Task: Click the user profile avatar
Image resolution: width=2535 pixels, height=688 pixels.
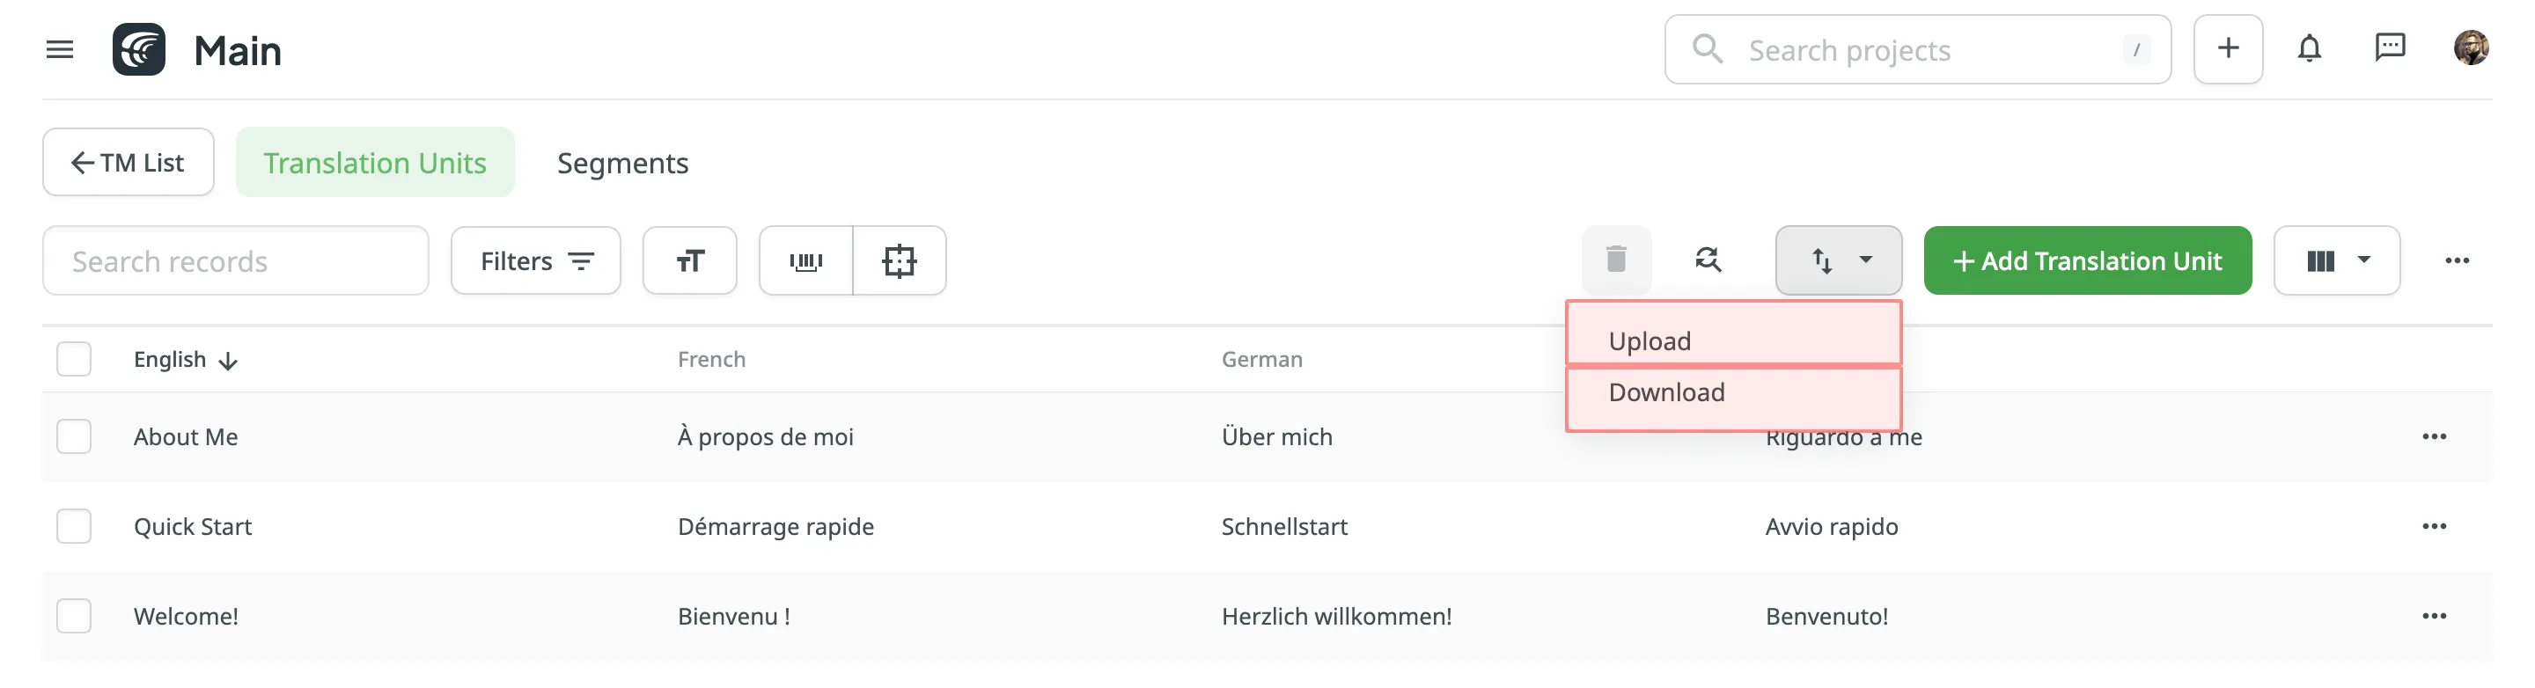Action: pos(2470,49)
